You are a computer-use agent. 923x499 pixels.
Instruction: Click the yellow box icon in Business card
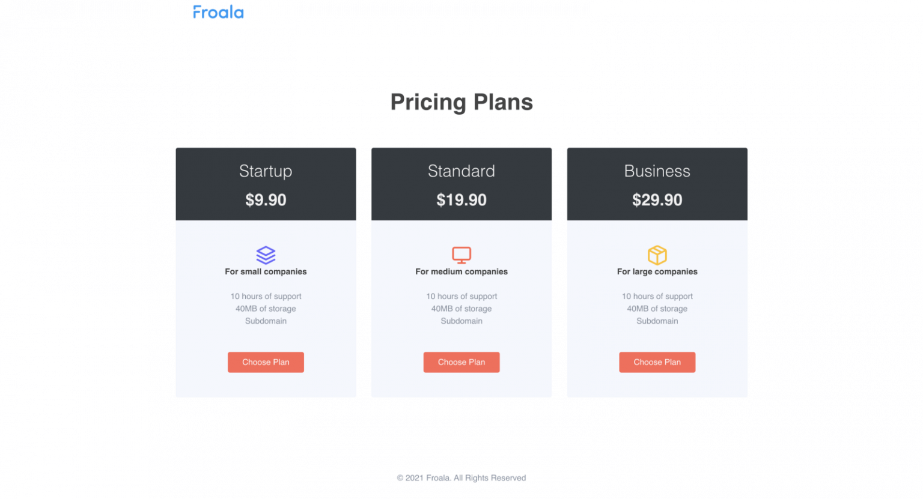(x=657, y=255)
